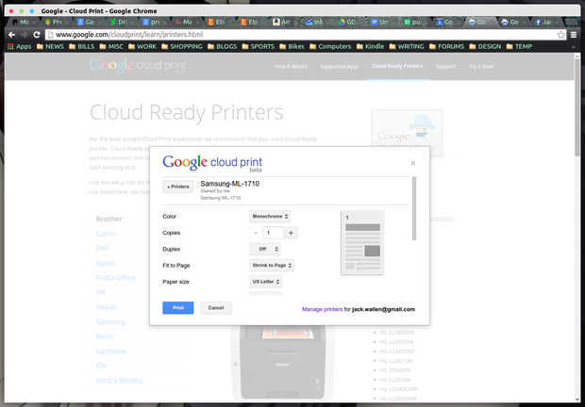Select Epson in the manufacturer list
The height and width of the screenshot is (407, 585).
106,263
